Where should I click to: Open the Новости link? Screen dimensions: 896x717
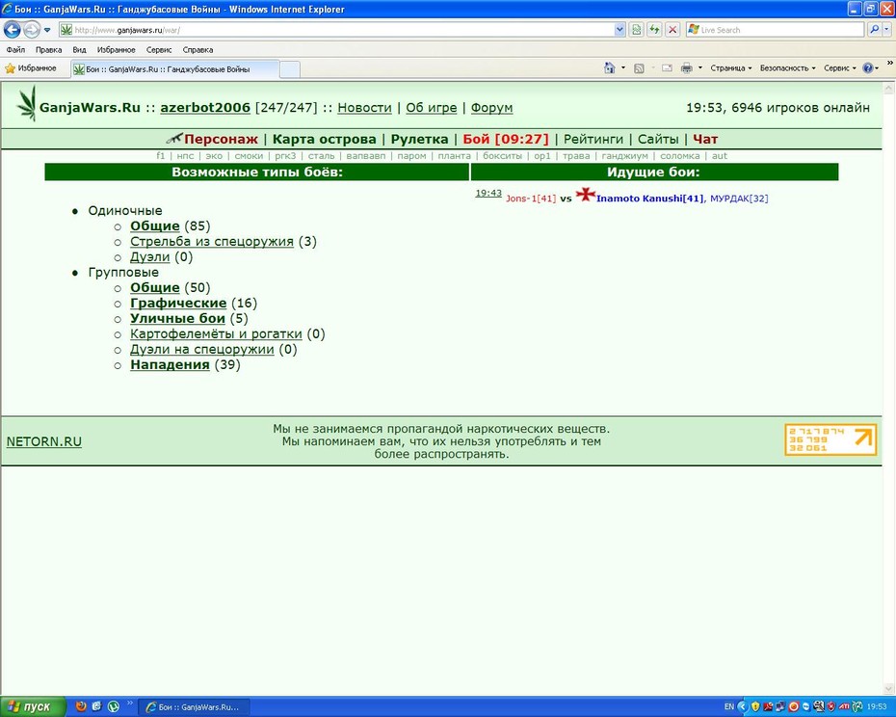(364, 108)
